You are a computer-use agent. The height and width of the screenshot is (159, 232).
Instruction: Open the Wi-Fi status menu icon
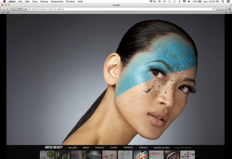pos(184,1)
